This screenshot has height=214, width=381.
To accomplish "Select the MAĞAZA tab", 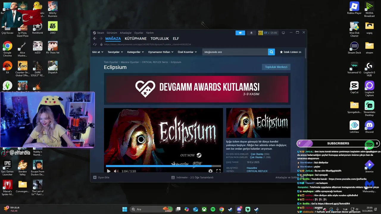I will [113, 39].
